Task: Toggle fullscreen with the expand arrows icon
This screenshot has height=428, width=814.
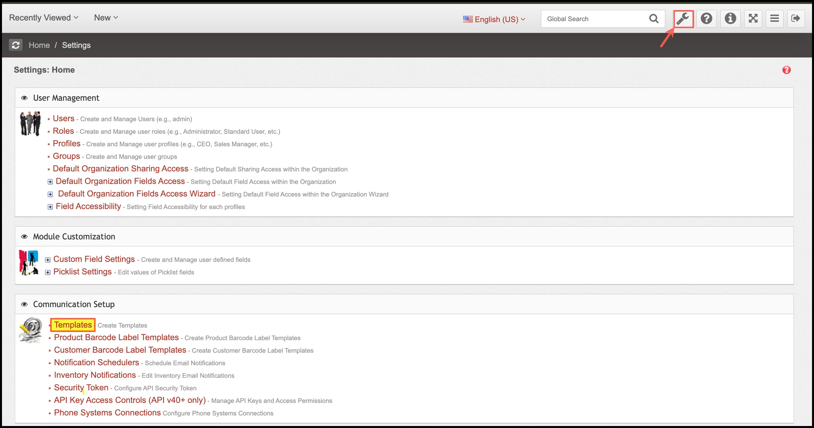Action: click(x=753, y=19)
